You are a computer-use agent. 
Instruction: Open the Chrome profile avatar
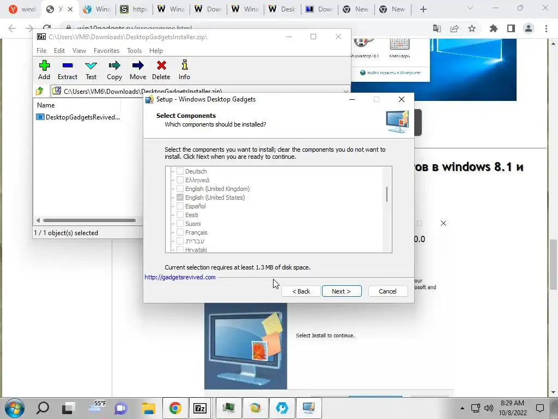tap(529, 28)
